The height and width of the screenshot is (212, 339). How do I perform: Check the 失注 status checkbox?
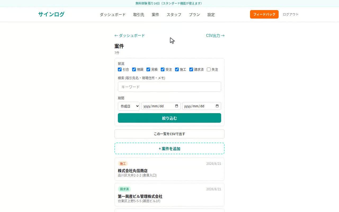[x=209, y=69]
